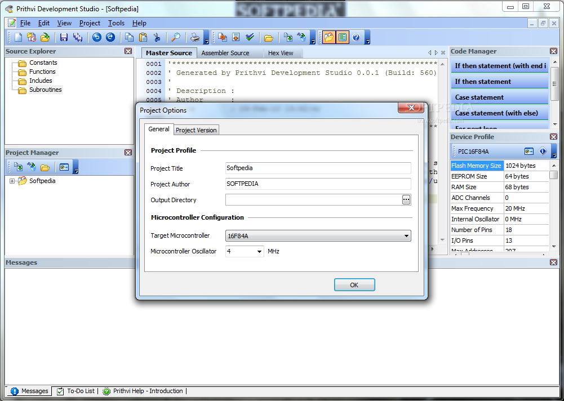Click the folder icon in the Project Manager toolbar
564x401 pixels.
coord(45,167)
